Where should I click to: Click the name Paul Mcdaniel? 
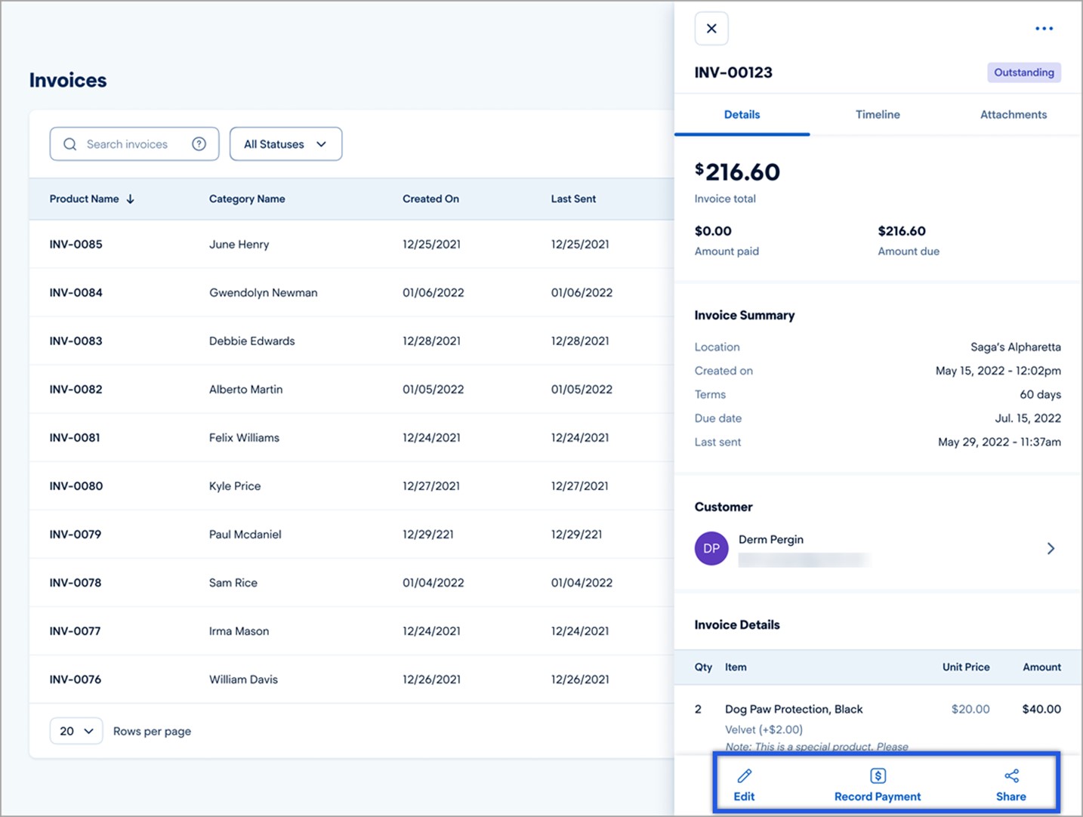coord(245,535)
